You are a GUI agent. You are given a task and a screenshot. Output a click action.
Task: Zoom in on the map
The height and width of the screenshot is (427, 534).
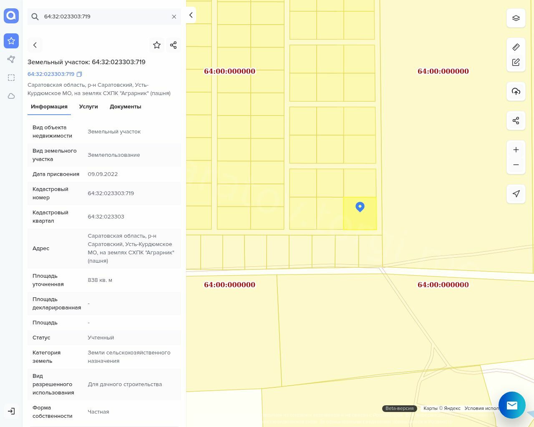coord(516,150)
